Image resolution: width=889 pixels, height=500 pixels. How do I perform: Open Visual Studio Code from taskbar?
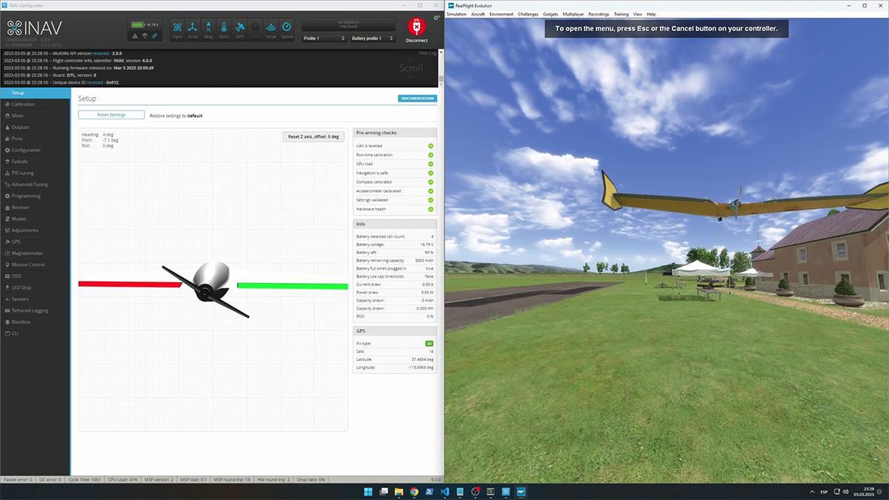444,491
